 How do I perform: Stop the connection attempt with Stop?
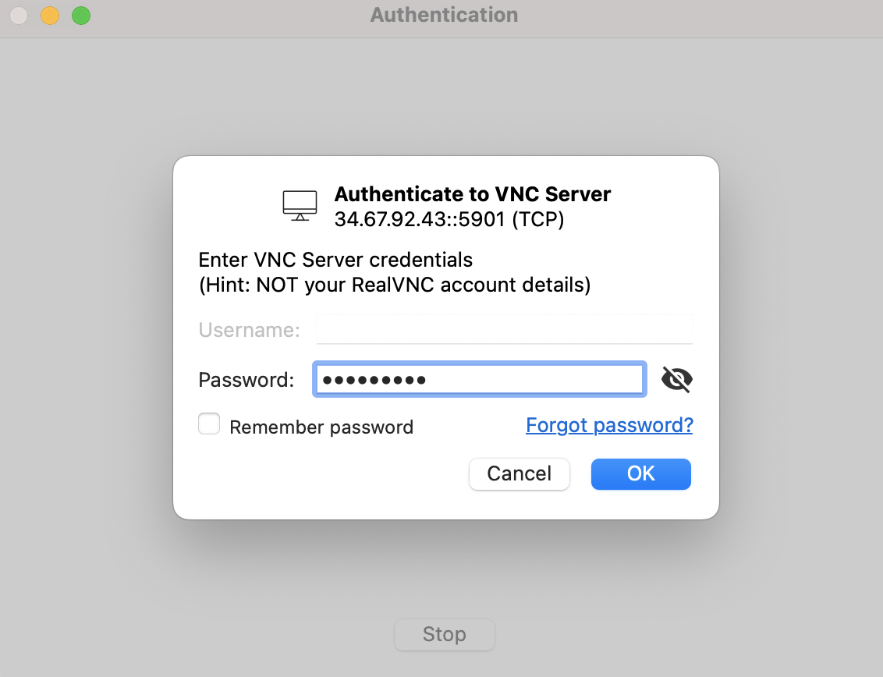coord(445,634)
